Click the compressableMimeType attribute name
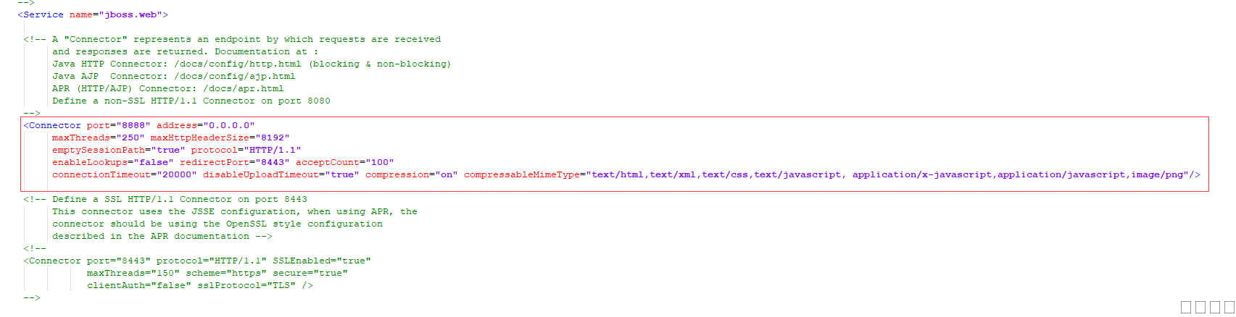1236x317 pixels. tap(522, 174)
